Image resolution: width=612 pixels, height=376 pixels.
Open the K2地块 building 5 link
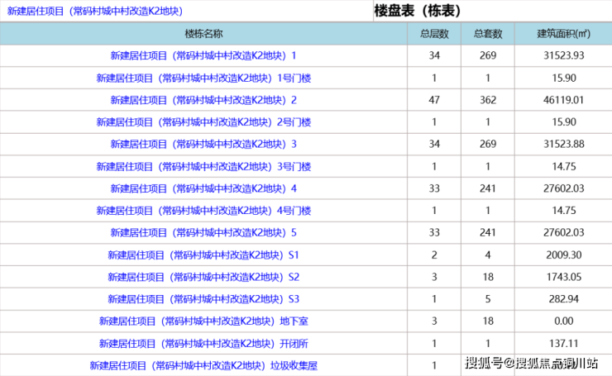(x=203, y=232)
